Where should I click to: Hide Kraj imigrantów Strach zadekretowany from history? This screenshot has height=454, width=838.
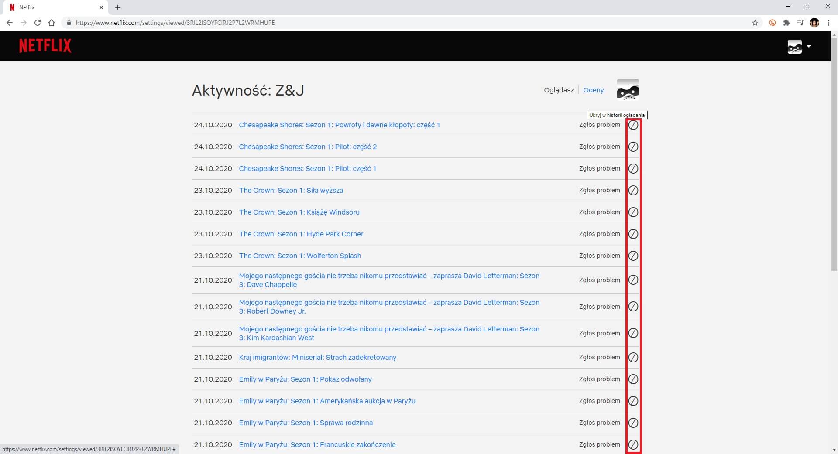[x=633, y=358]
